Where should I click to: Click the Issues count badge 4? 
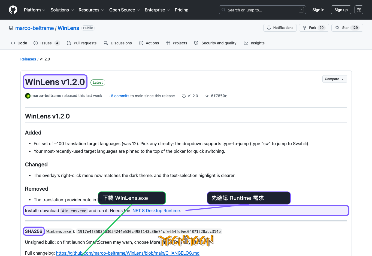click(x=57, y=43)
